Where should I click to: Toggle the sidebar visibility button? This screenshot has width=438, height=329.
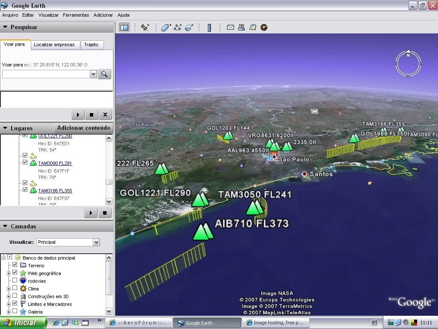pyautogui.click(x=124, y=27)
